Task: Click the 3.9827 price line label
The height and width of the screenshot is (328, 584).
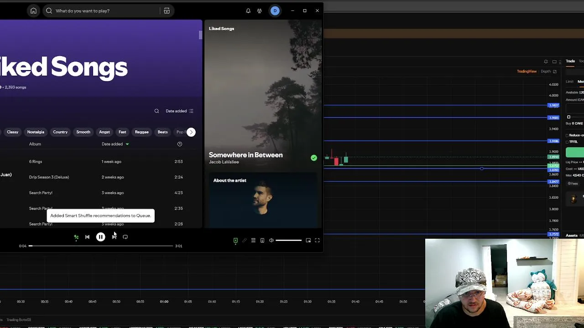Action: tap(553, 106)
